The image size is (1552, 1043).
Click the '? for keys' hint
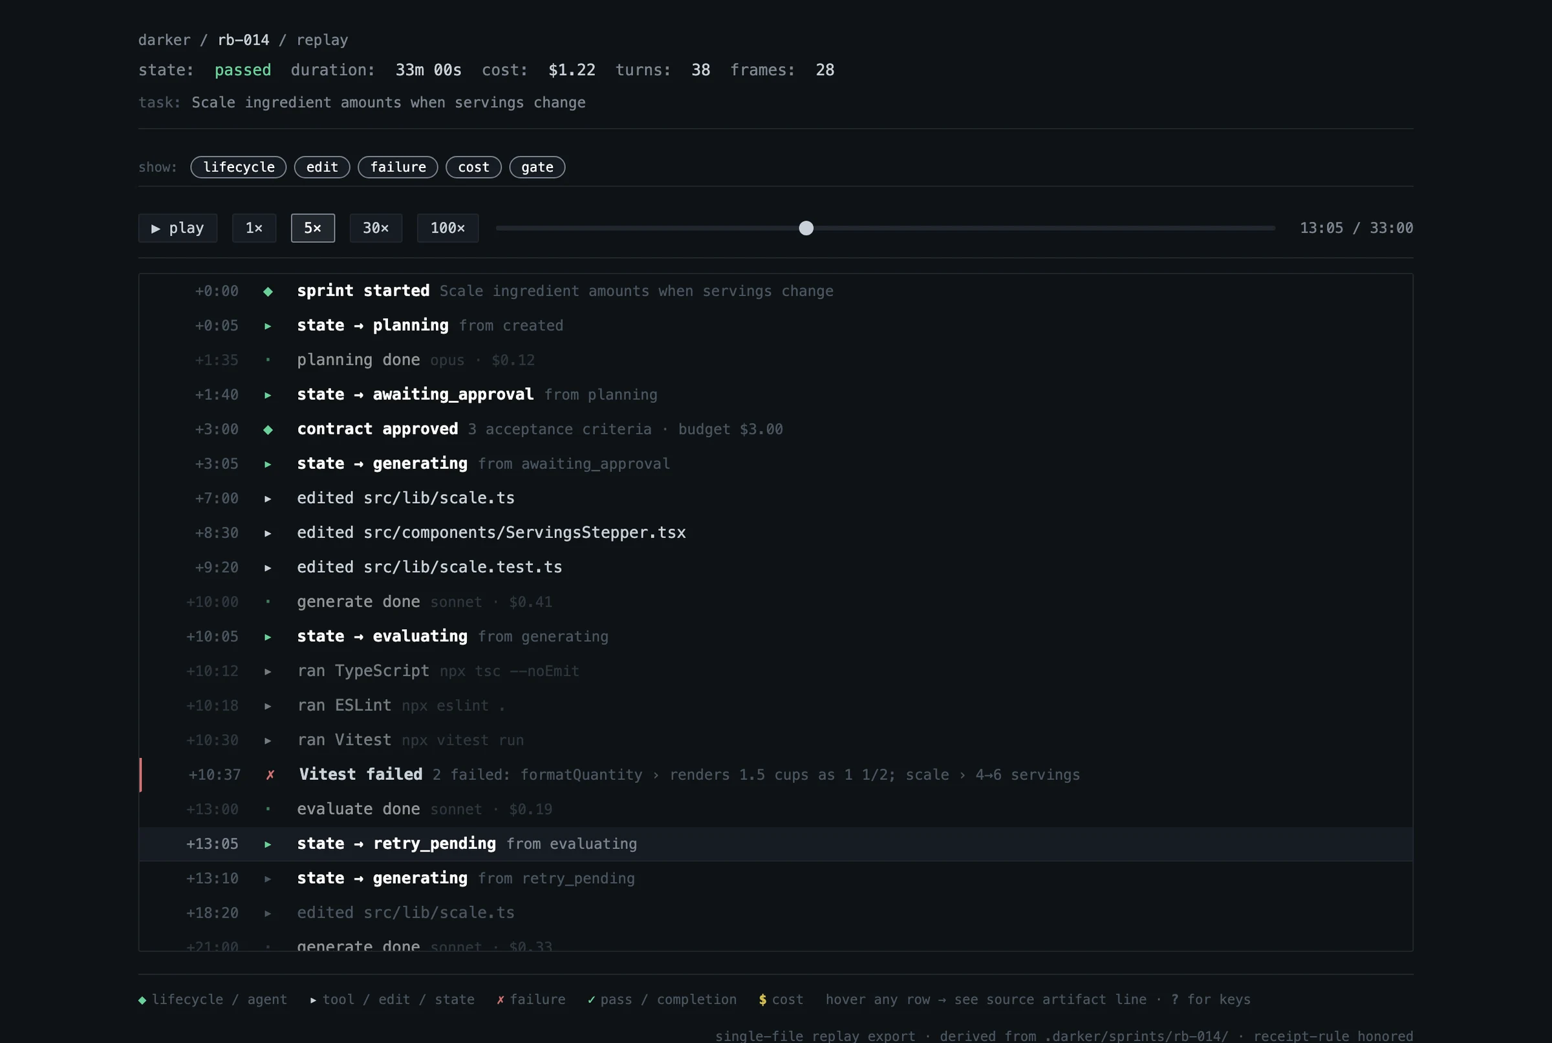click(x=1211, y=1000)
